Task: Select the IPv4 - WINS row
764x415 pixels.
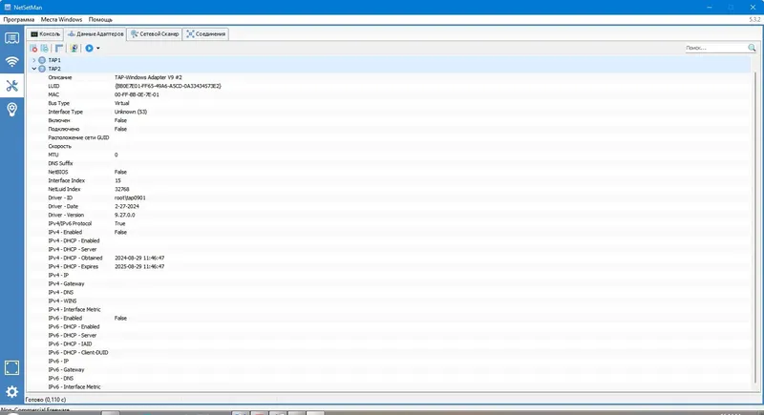Action: pyautogui.click(x=390, y=301)
